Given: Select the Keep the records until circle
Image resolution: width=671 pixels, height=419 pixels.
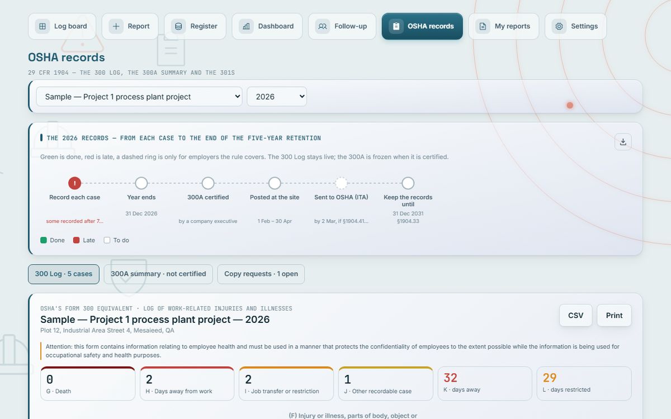Looking at the screenshot, I should pos(408,183).
